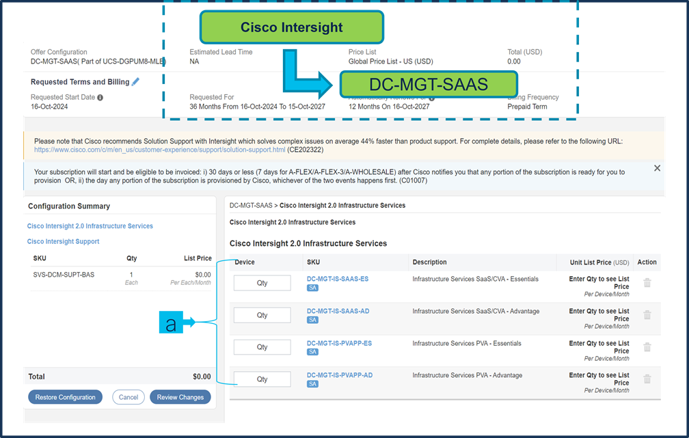Open the DC-MGT-IS-PVAPP-ES SKU link

[x=339, y=343]
